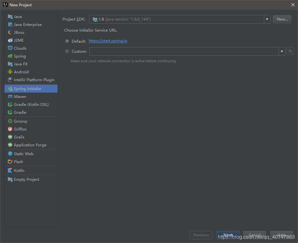298x243 pixels.
Task: Click the icon button beside Custom URL field
Action: [290, 51]
